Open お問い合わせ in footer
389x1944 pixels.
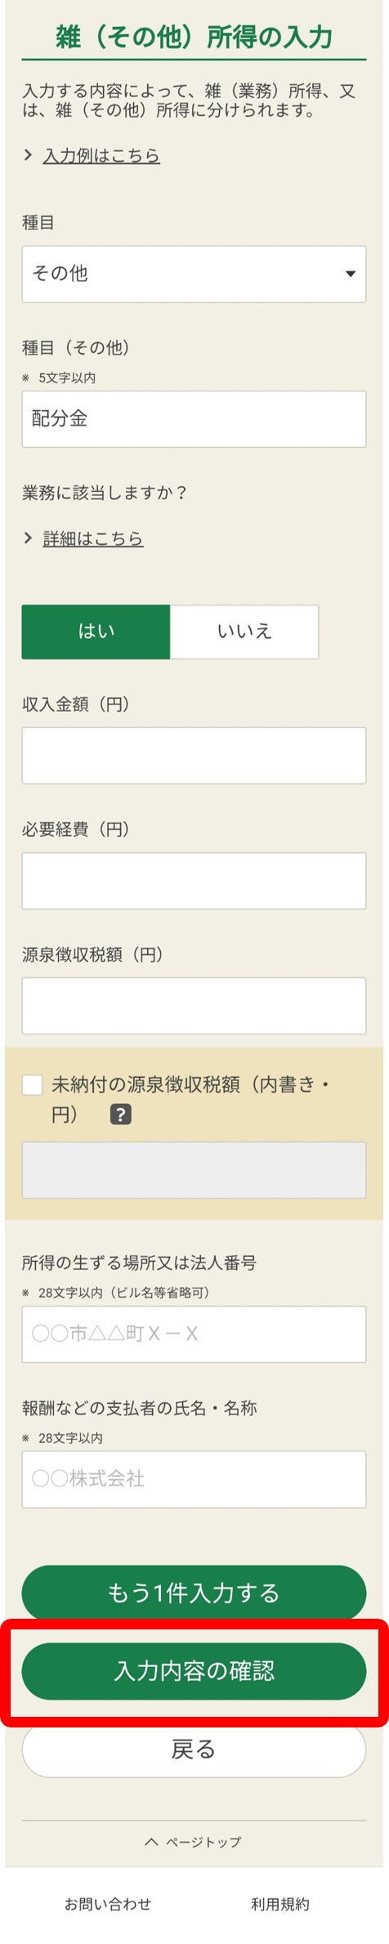click(x=108, y=1903)
